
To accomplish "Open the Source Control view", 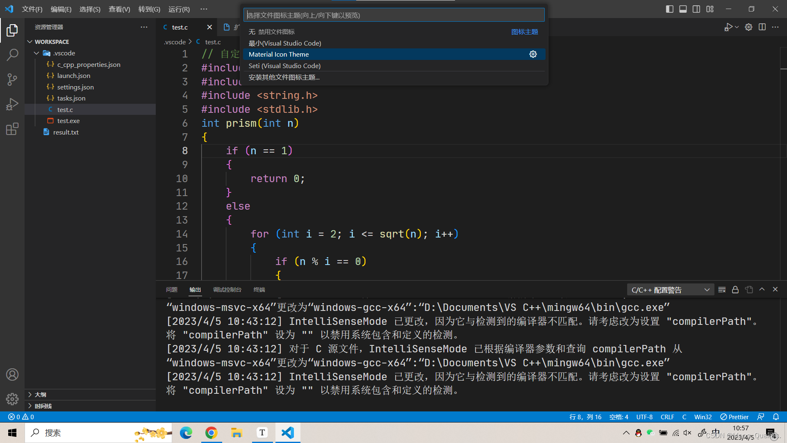I will point(12,79).
